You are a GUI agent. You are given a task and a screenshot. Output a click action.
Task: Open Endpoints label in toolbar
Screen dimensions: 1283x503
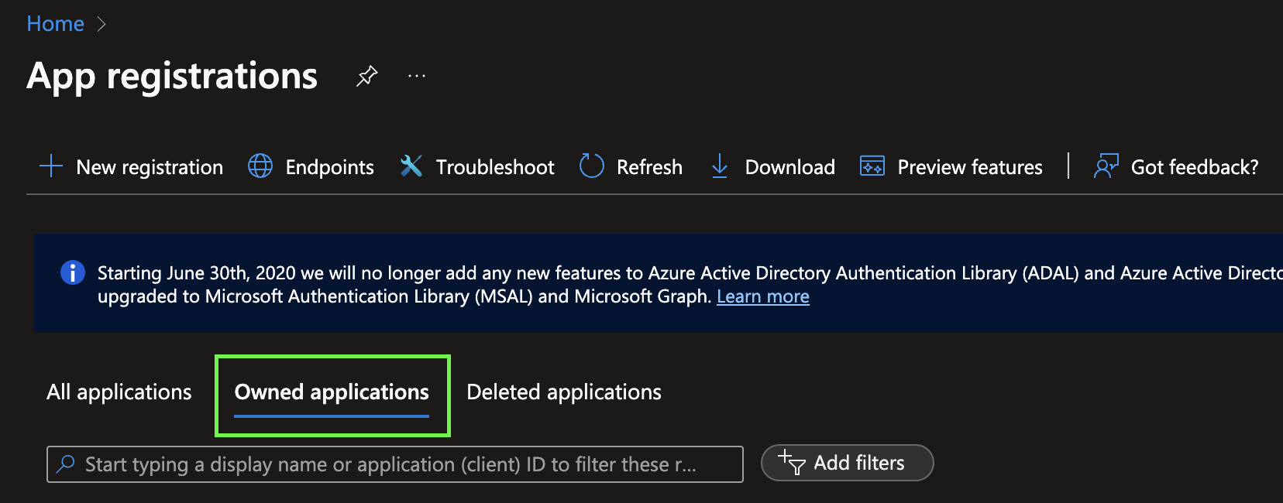tap(330, 167)
